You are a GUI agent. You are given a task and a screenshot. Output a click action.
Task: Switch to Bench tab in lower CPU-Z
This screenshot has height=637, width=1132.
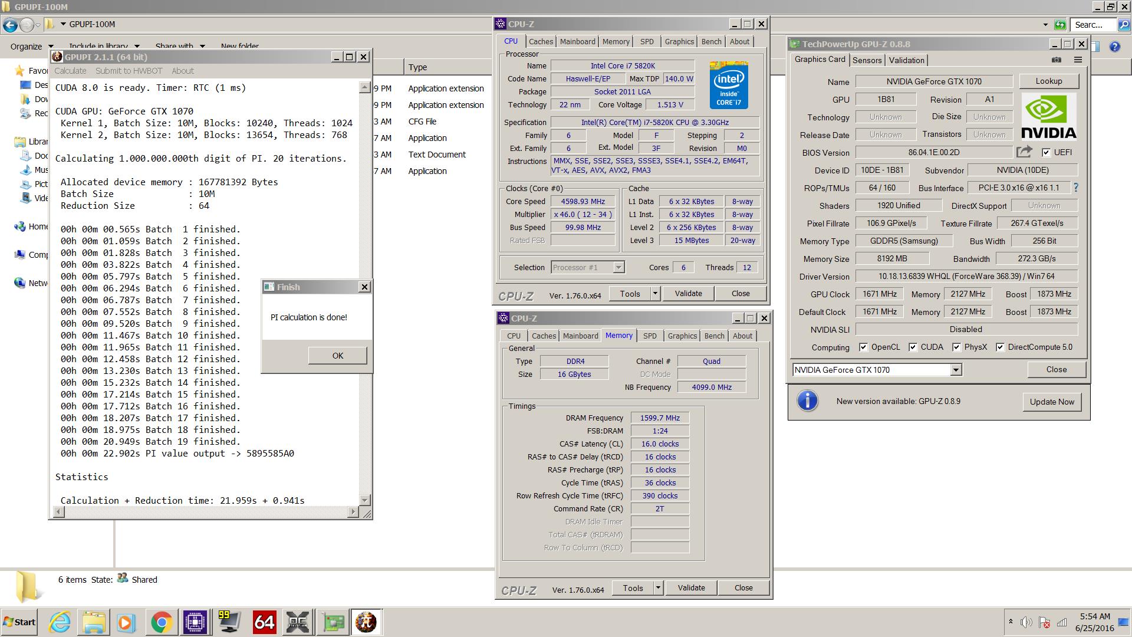[x=714, y=336]
